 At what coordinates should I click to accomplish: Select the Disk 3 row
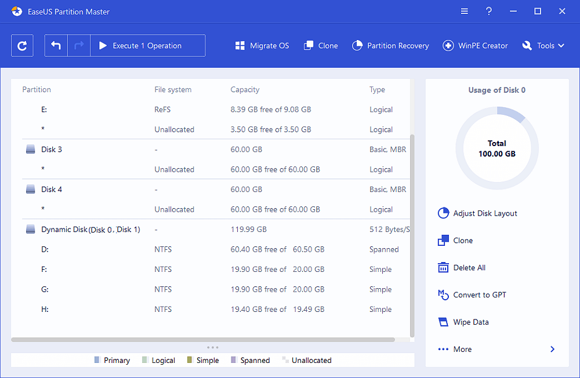click(x=52, y=150)
